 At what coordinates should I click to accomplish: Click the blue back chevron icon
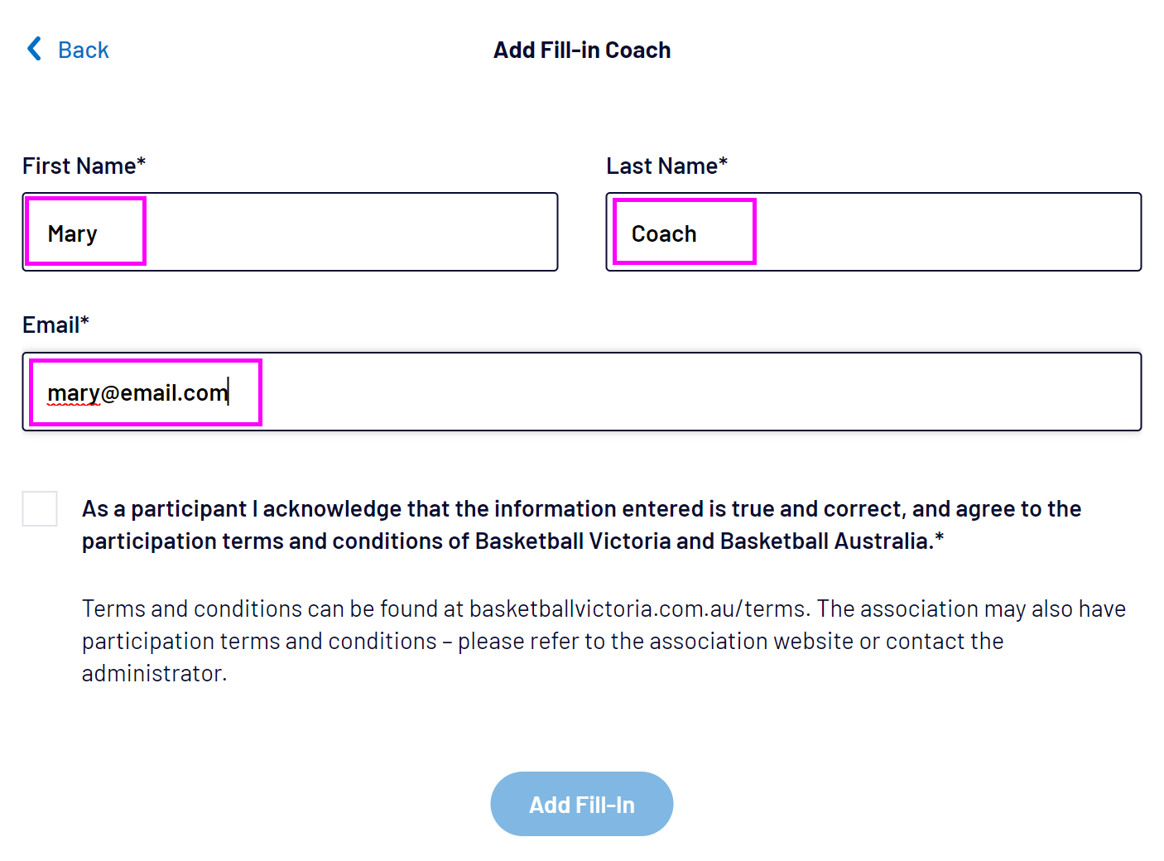[34, 49]
